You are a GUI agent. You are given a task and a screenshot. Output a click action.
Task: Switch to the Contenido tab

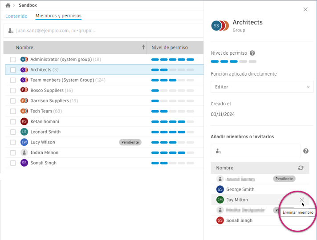(x=16, y=16)
